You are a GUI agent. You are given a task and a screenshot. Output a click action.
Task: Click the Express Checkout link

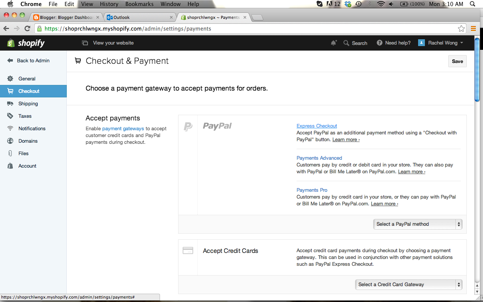tap(317, 126)
